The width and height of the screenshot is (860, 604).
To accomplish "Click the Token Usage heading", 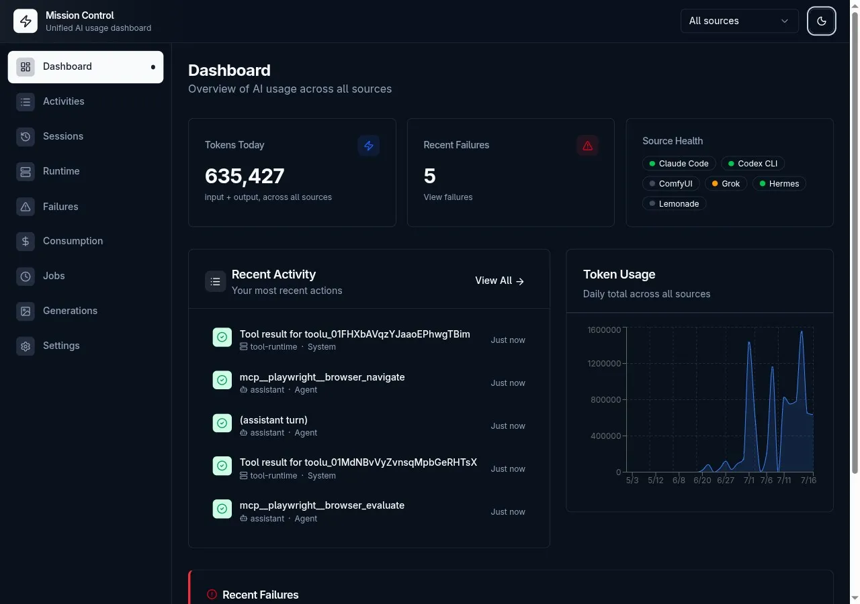I will (x=619, y=274).
